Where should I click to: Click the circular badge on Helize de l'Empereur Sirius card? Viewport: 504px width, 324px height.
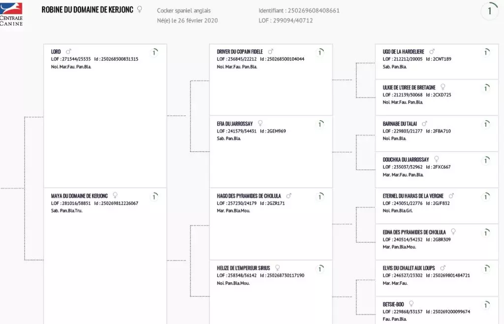coord(320,268)
